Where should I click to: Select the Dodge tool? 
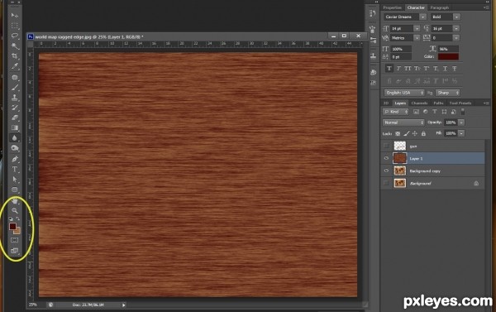pos(15,148)
